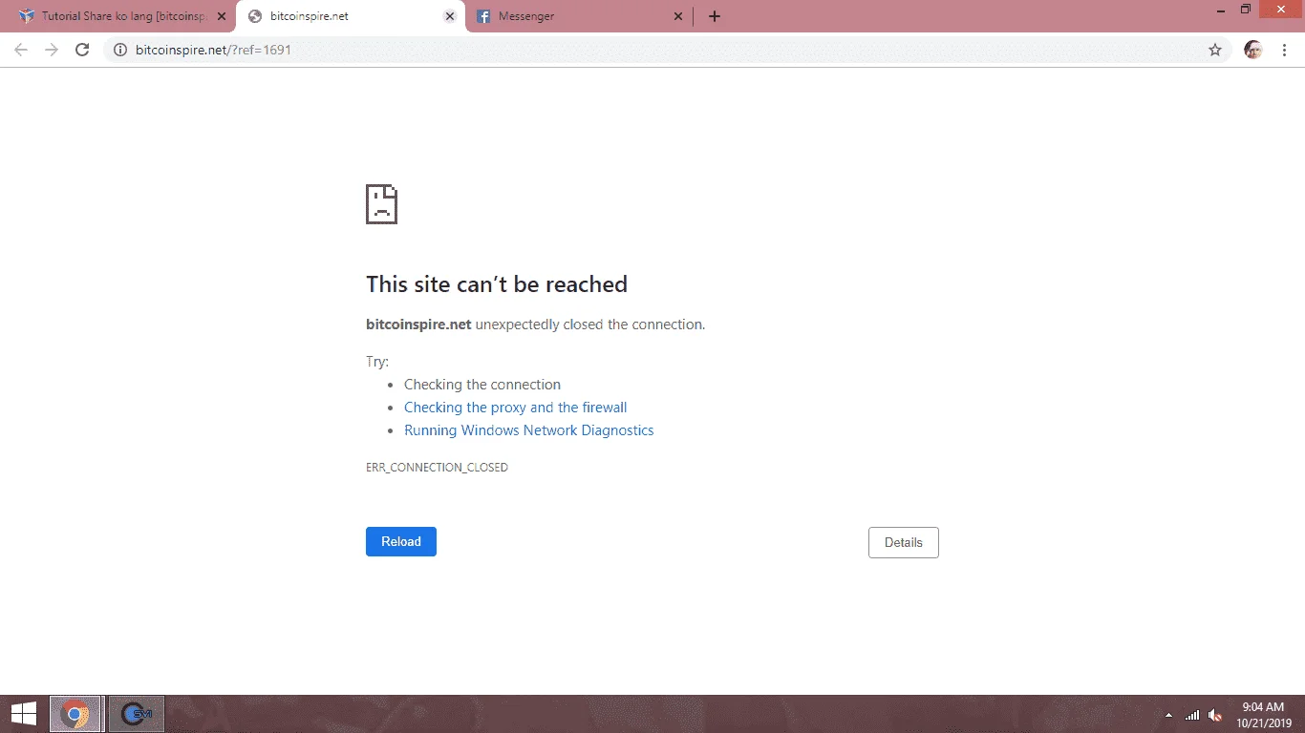Viewport: 1305px width, 733px height.
Task: Click the browser forward arrow
Action: 52,50
